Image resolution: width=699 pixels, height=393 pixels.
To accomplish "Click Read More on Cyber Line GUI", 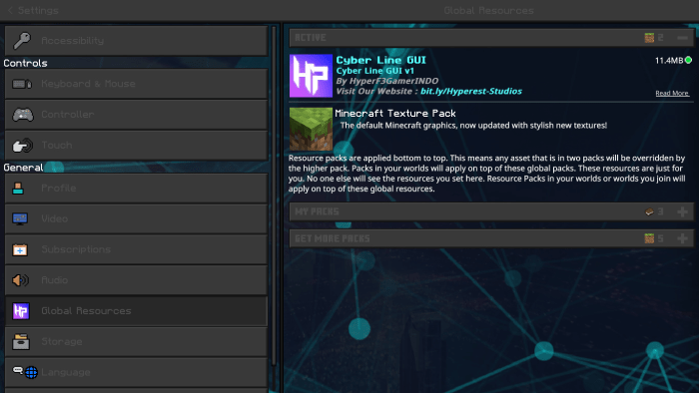I will 672,93.
